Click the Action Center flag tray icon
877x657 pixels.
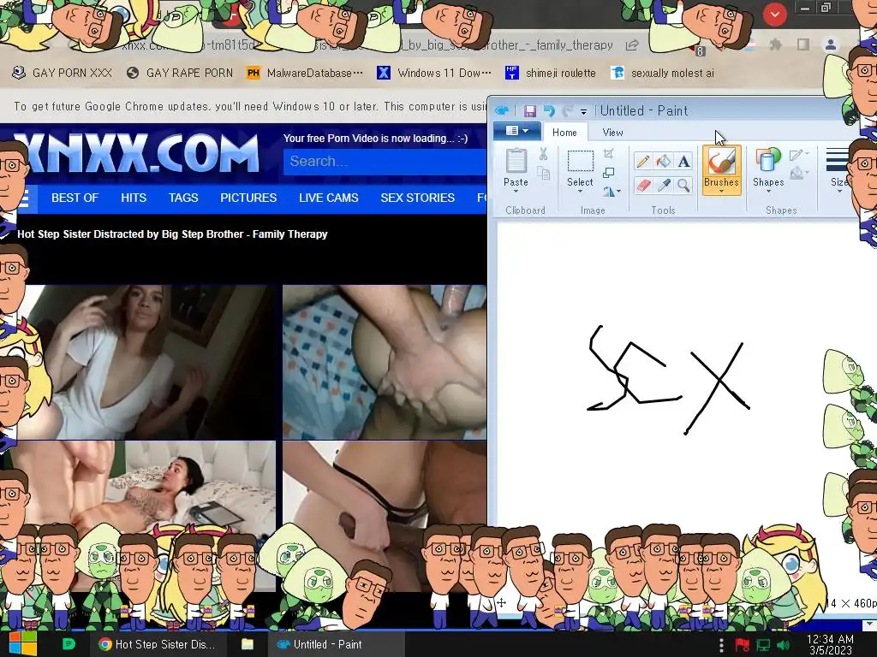743,645
